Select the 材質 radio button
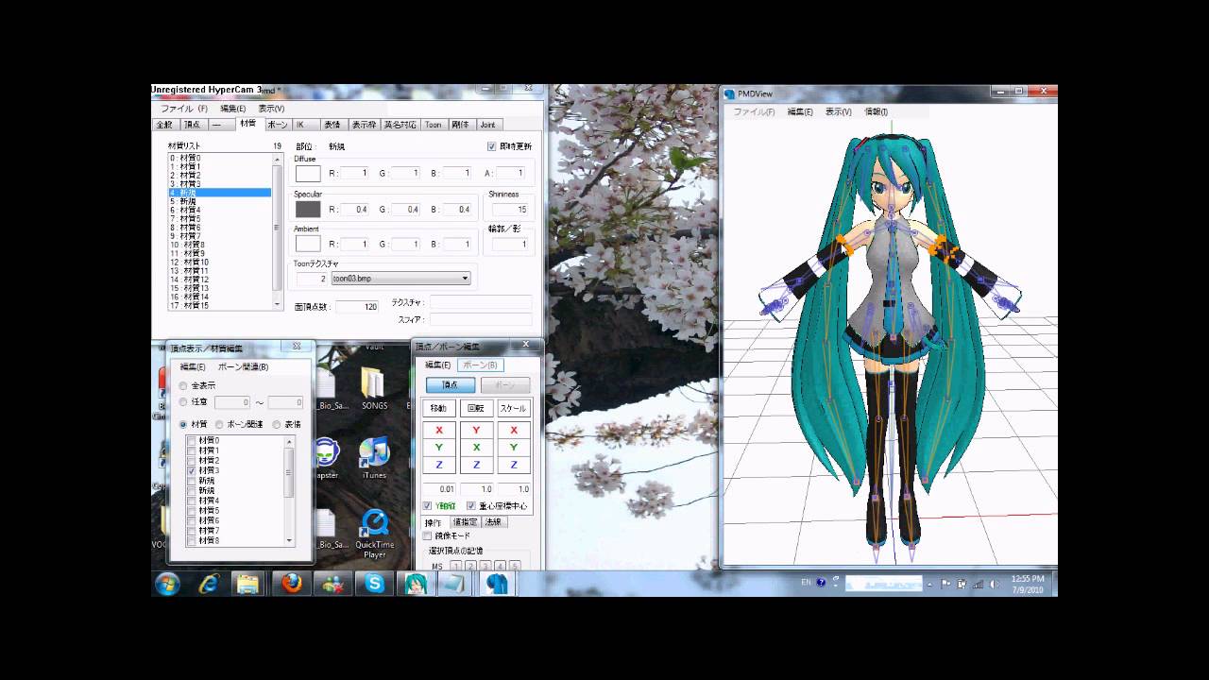 (183, 425)
